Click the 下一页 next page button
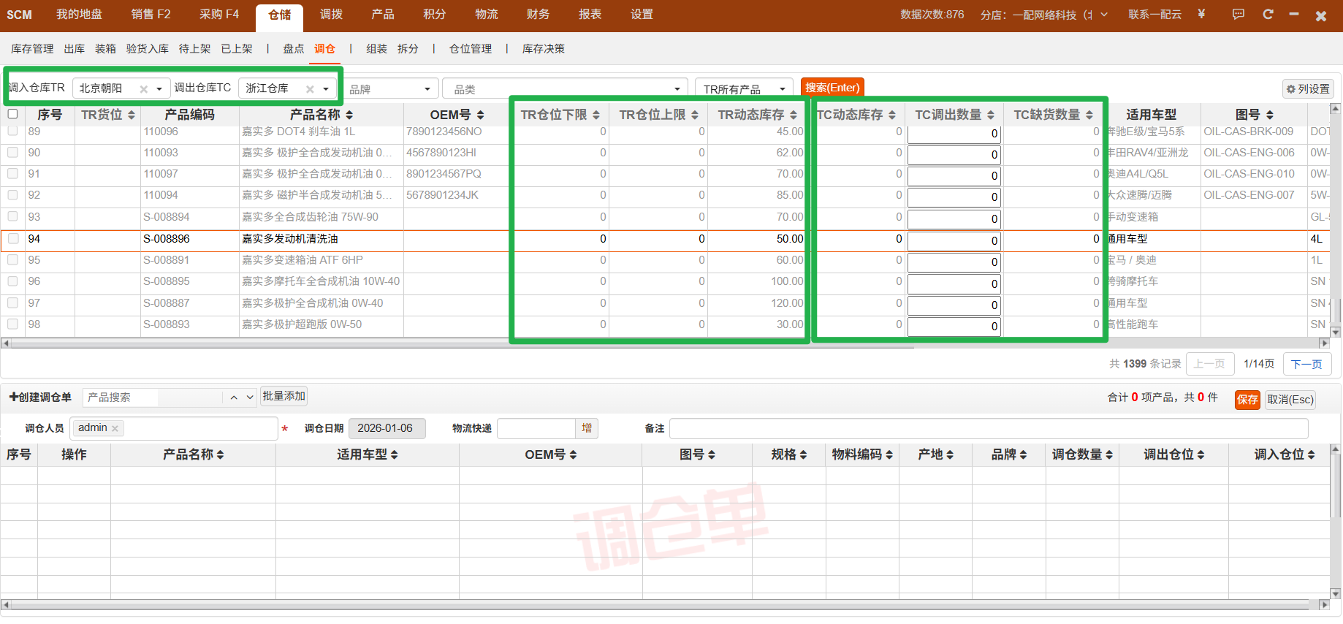Screen dimensions: 1343x624 (x=1306, y=364)
